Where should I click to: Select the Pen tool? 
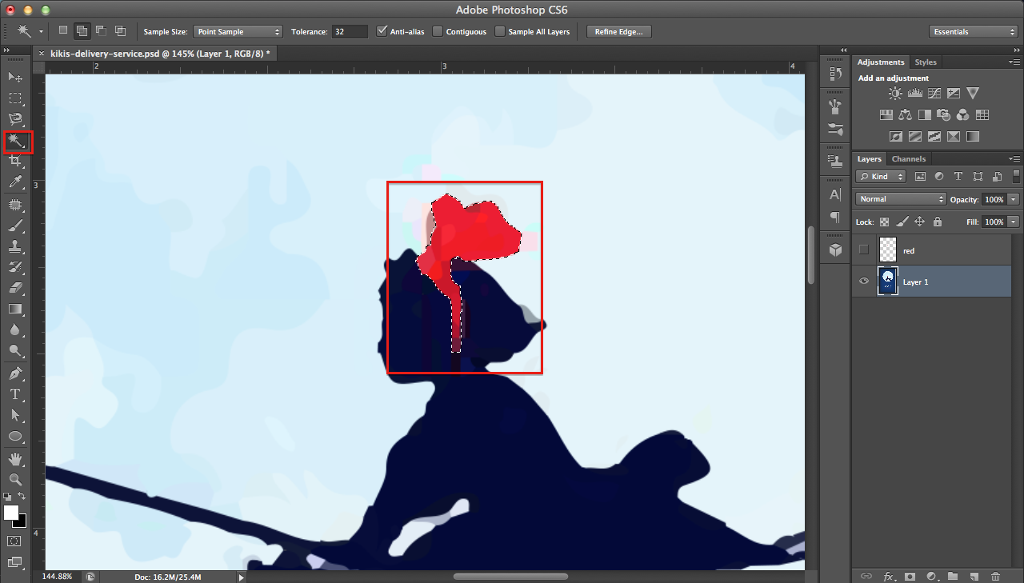(x=15, y=373)
